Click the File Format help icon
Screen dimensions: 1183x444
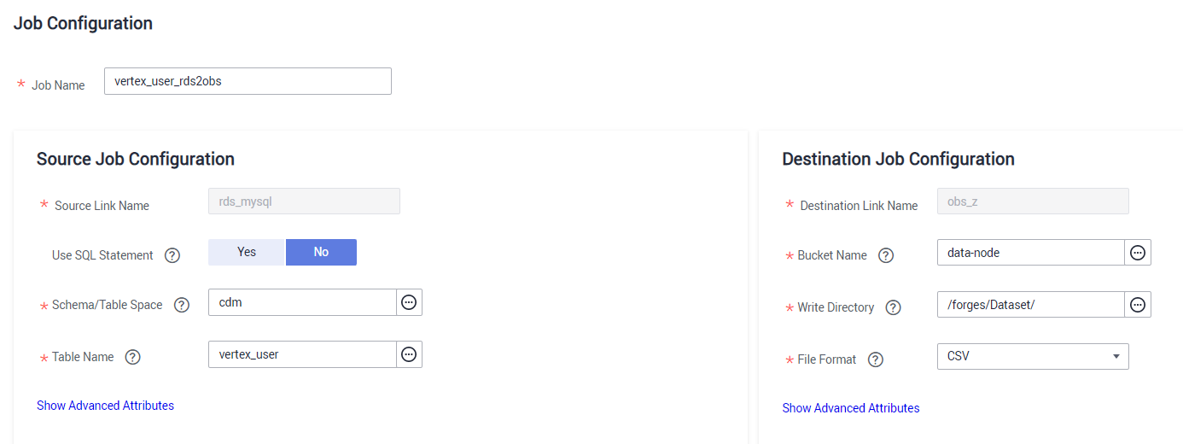point(875,359)
